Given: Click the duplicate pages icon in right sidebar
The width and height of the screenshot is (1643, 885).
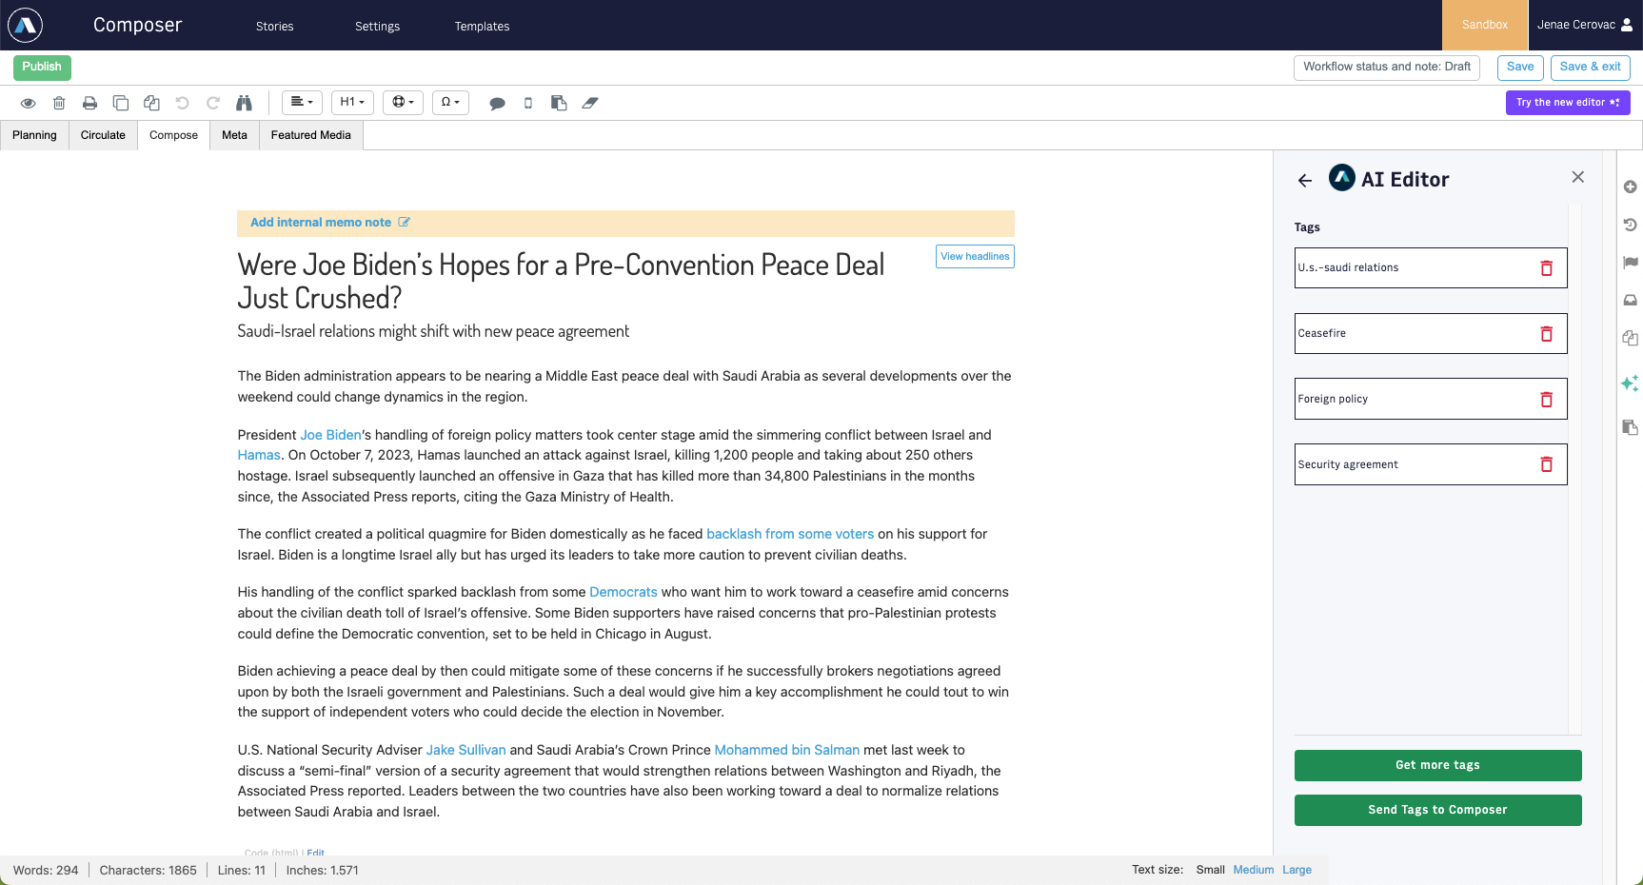Looking at the screenshot, I should (1631, 338).
